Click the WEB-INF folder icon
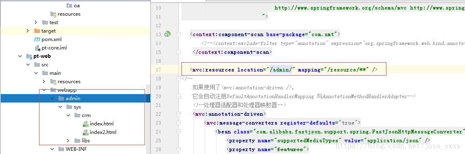The height and width of the screenshot is (154, 465). [61, 149]
